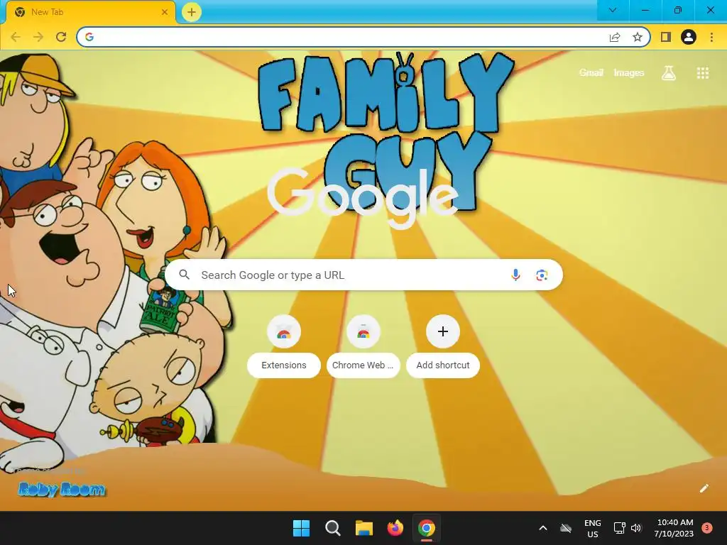Viewport: 727px width, 545px height.
Task: Click the OneDrive cloud tray icon
Action: pyautogui.click(x=566, y=528)
